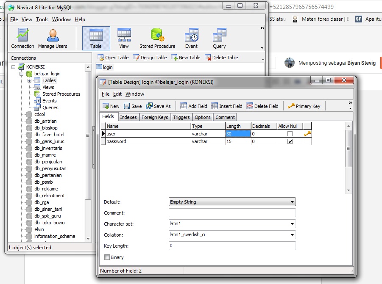382x284 pixels.
Task: Enable the Binary checkbox
Action: click(107, 257)
